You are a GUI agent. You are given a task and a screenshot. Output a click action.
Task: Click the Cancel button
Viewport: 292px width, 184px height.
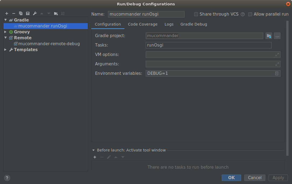pos(255,178)
